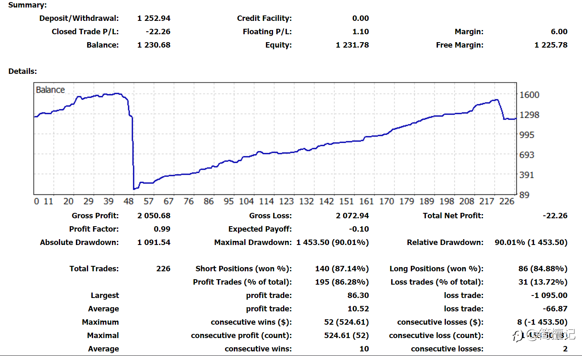The image size is (582, 356).
Task: Click the 995 label on chart axis
Action: (527, 135)
